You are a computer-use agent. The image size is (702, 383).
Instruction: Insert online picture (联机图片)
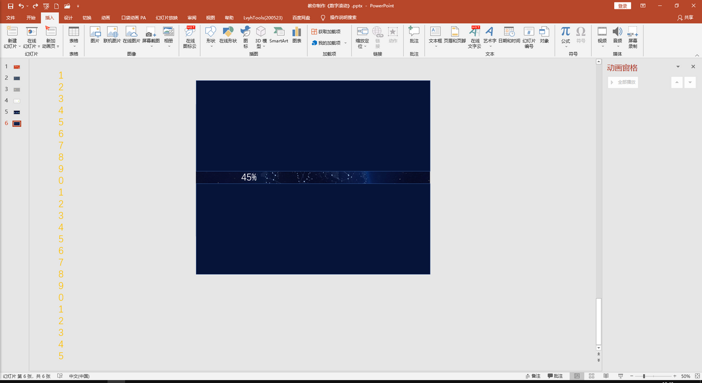point(112,36)
